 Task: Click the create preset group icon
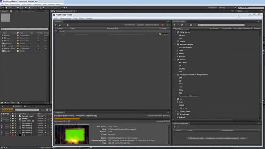click(x=182, y=25)
